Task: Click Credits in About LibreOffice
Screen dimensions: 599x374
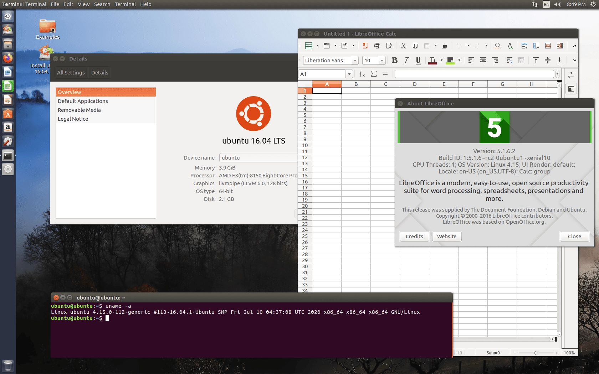Action: (414, 237)
